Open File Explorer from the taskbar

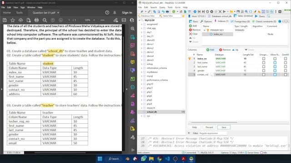click(x=151, y=158)
